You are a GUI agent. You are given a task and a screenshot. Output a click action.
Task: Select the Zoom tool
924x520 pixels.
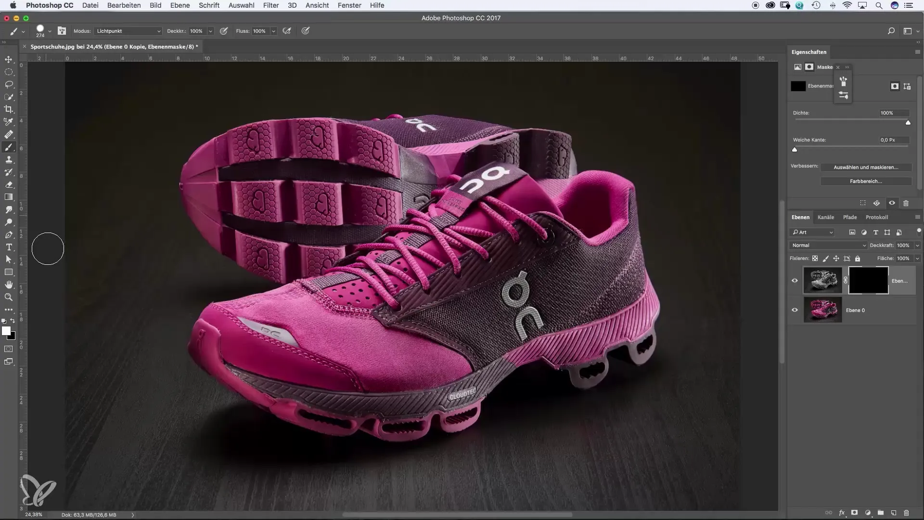(x=9, y=297)
